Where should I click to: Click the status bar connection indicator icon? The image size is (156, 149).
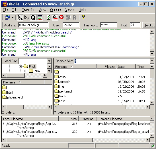click(153, 146)
